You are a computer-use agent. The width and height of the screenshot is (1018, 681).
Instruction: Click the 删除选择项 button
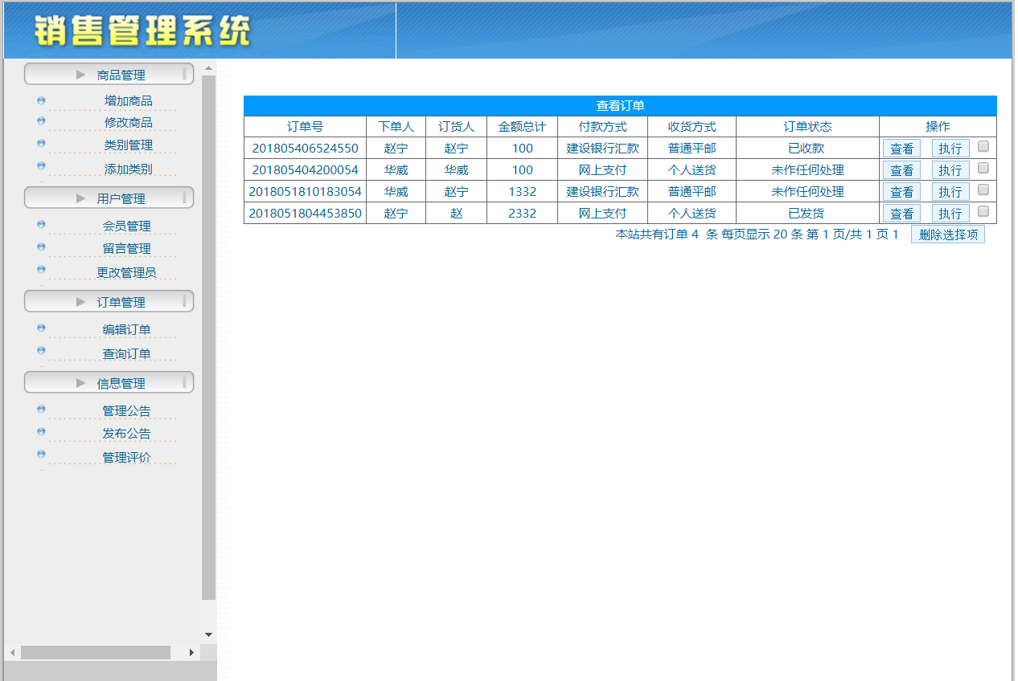click(947, 234)
